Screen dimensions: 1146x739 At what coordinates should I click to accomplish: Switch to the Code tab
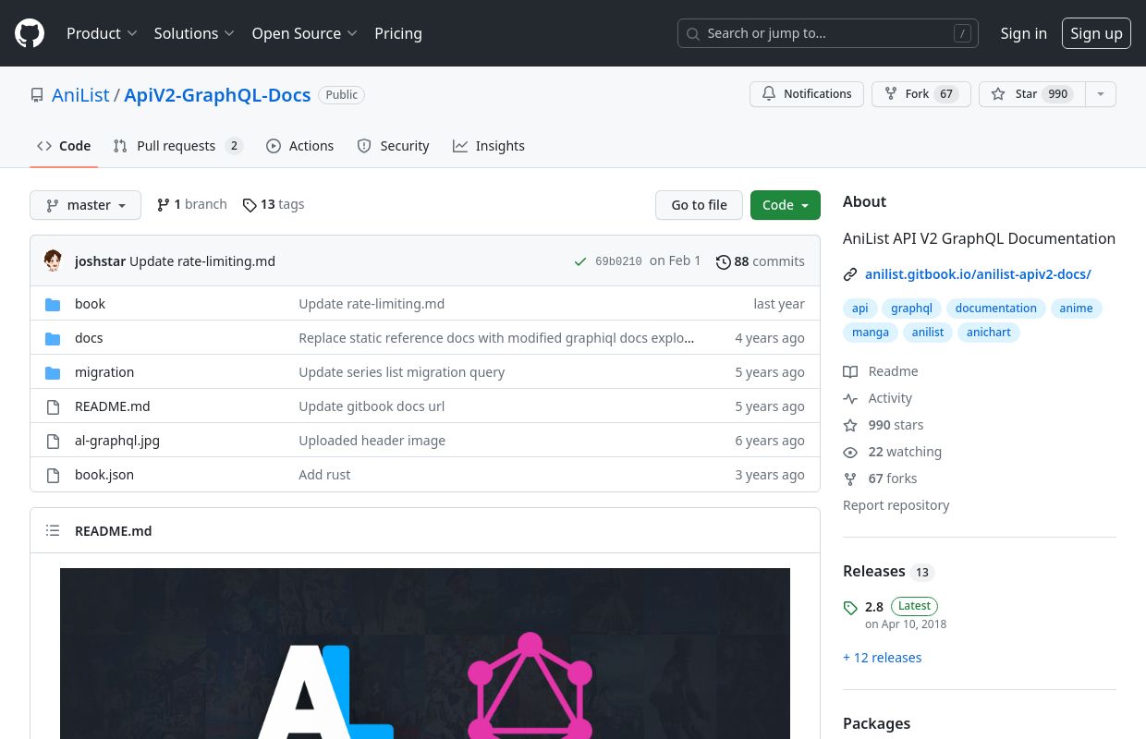click(64, 146)
